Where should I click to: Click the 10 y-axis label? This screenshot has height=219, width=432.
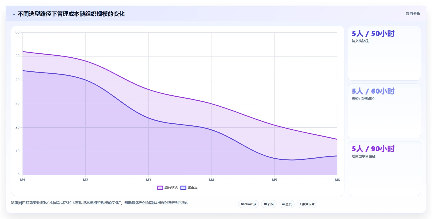(x=17, y=151)
